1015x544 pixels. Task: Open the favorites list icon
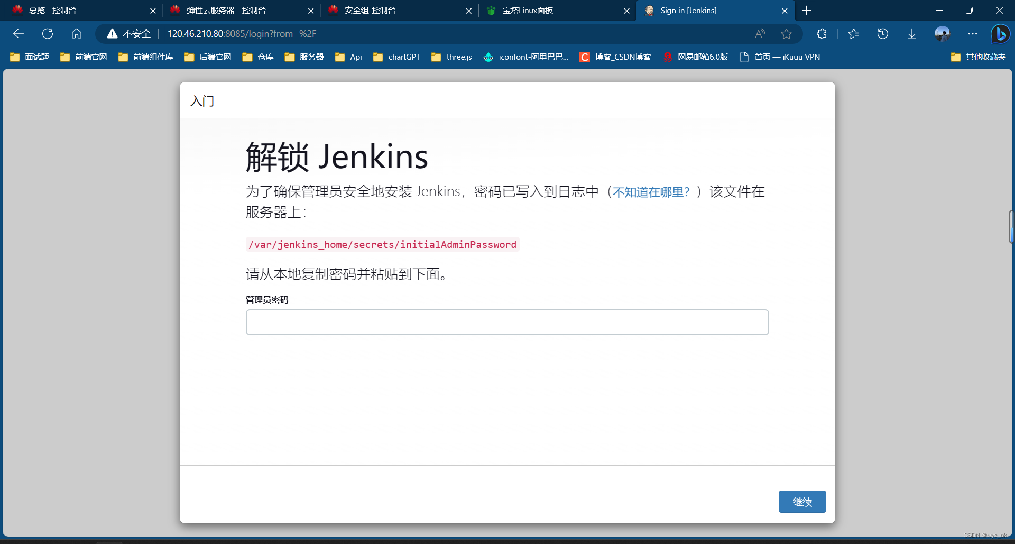coord(854,34)
